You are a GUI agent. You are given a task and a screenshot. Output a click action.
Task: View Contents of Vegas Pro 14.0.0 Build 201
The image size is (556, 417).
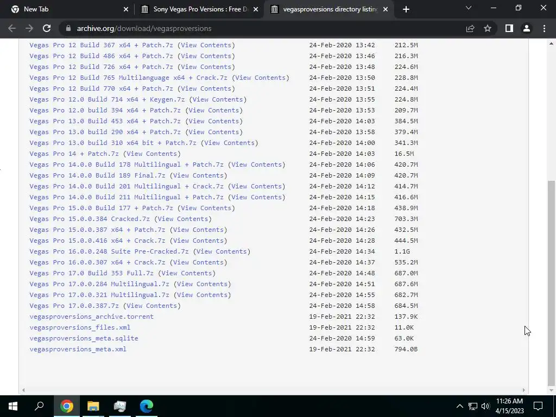click(256, 186)
